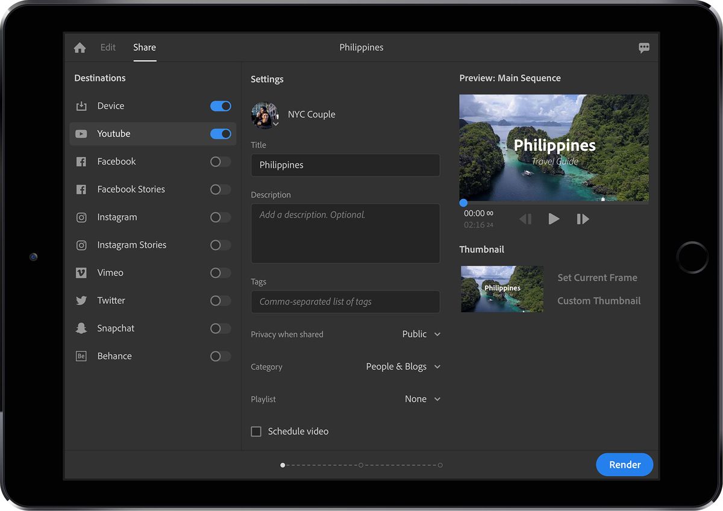Select the Snapchat destination icon
The height and width of the screenshot is (511, 723).
81,328
